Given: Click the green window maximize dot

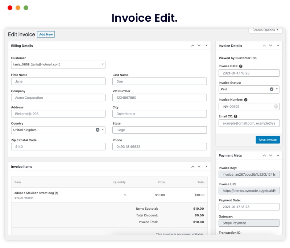Looking at the screenshot, I should (26, 8).
